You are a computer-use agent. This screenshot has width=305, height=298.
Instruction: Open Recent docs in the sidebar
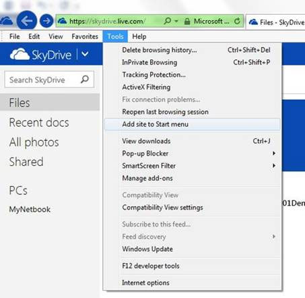[39, 123]
